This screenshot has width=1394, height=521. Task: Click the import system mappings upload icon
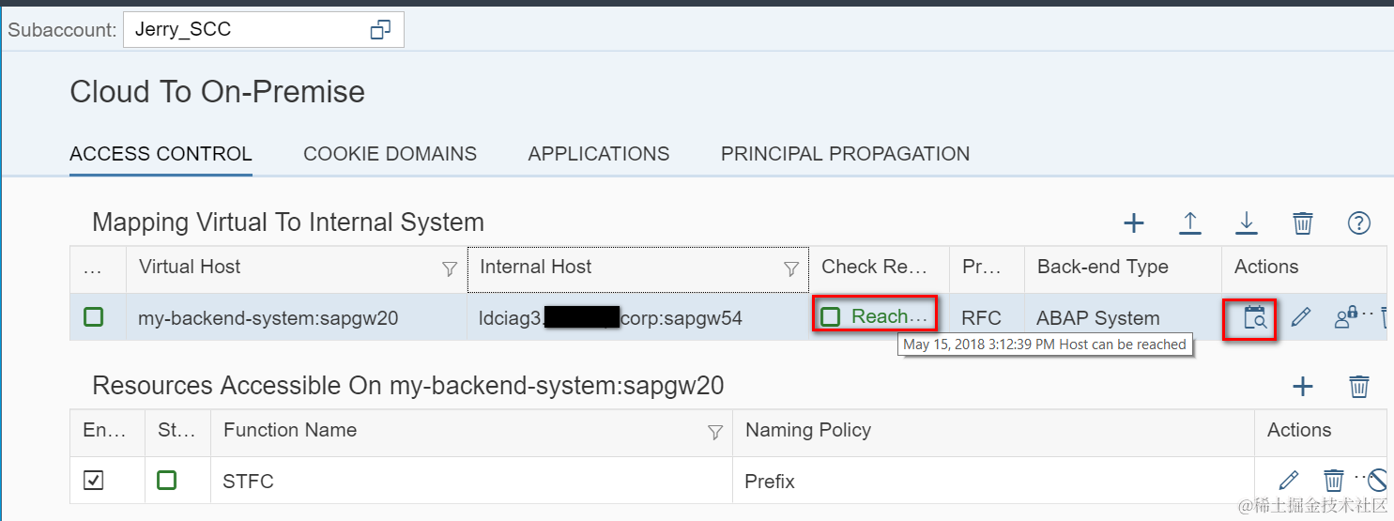tap(1190, 222)
